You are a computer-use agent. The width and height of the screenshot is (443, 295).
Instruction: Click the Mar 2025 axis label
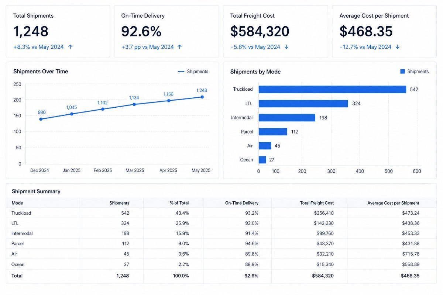[135, 170]
